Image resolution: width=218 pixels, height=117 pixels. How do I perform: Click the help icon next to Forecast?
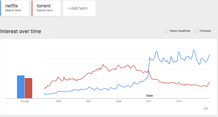pyautogui.click(x=215, y=31)
